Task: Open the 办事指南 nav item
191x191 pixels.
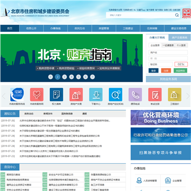Action: point(56,28)
